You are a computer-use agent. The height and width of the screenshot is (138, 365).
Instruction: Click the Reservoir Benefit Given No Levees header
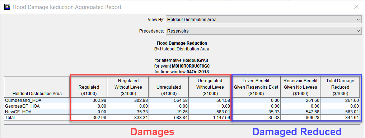pos(300,87)
